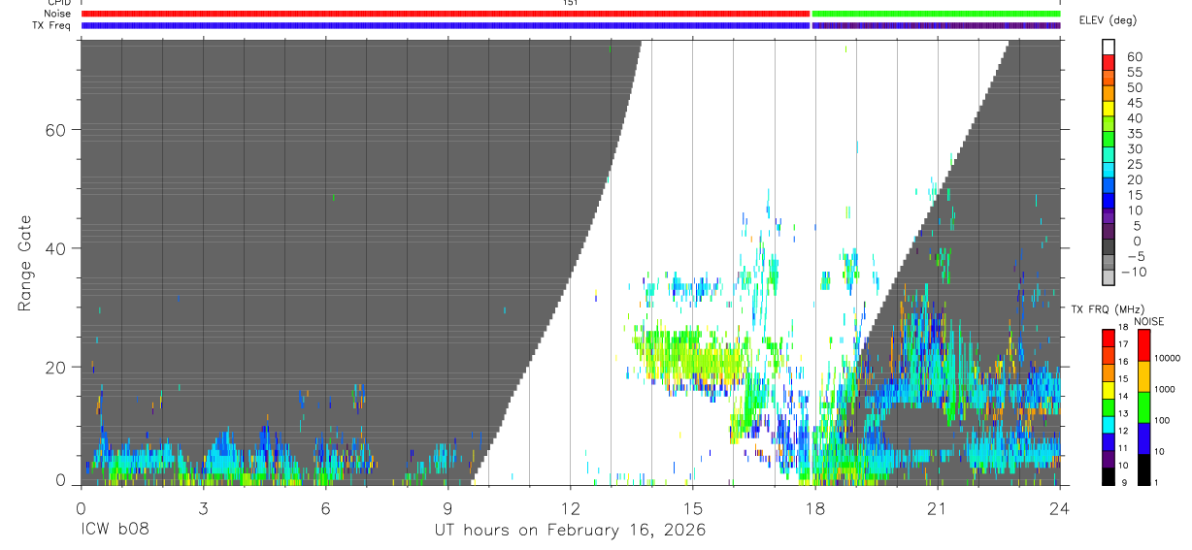Click the red top block of the NOISE color bar
This screenshot has height=550, width=1192.
pos(1143,345)
